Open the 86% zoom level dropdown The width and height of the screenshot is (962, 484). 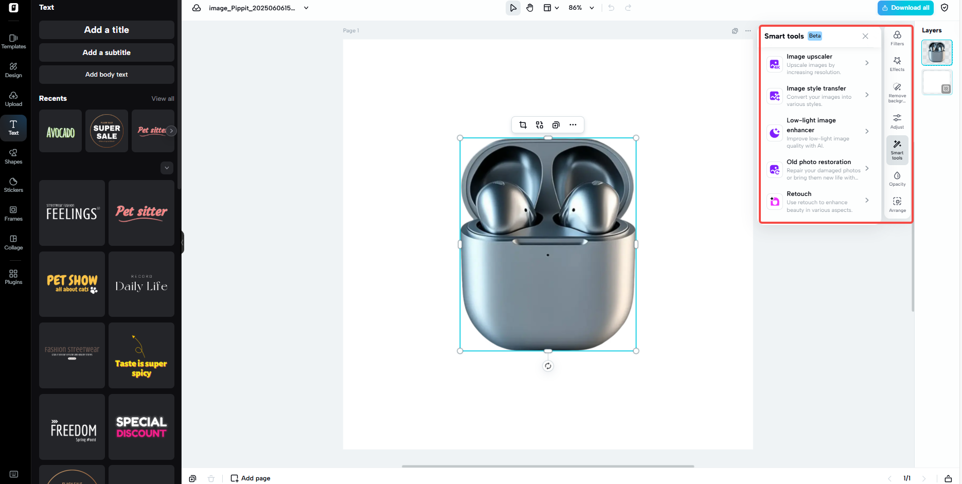click(581, 8)
